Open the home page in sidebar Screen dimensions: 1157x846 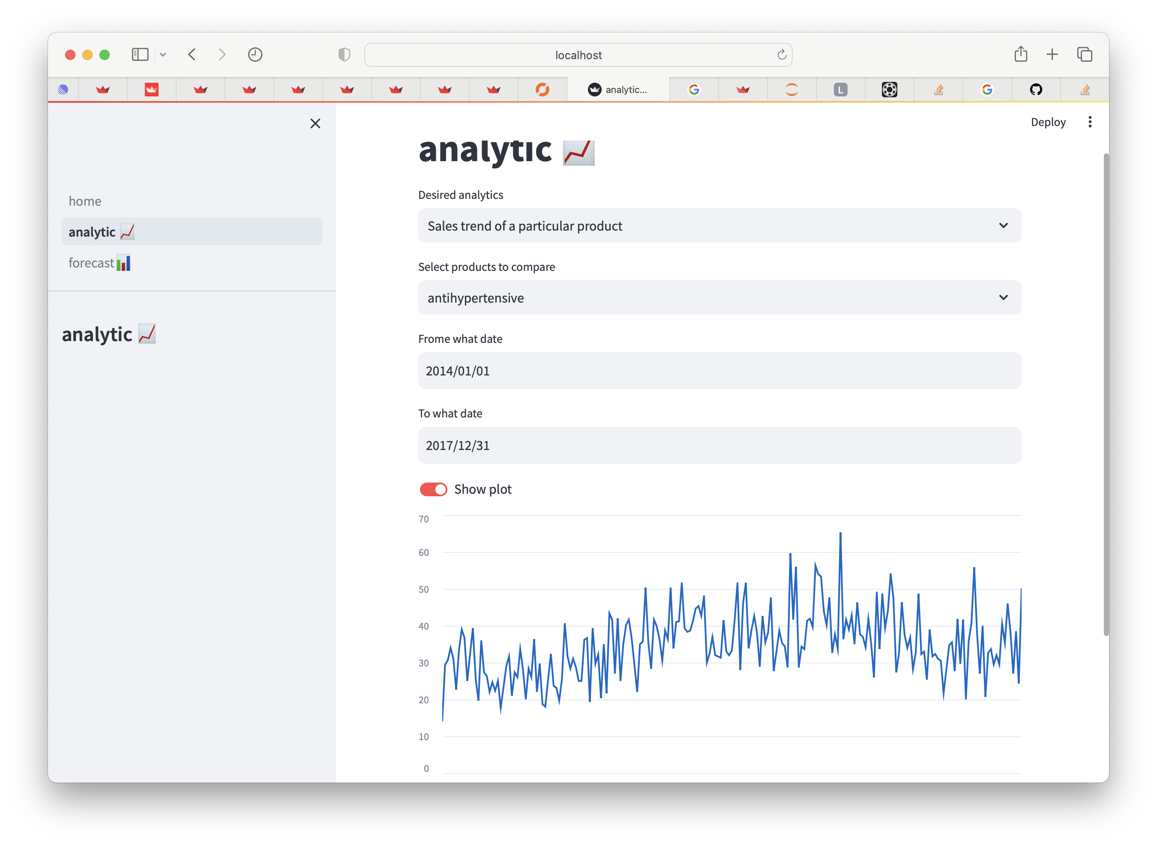click(x=85, y=201)
